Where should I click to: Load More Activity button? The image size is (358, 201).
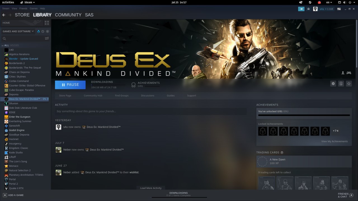pyautogui.click(x=151, y=188)
